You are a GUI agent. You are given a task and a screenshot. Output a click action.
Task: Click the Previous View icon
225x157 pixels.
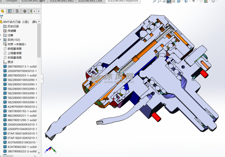pos(164,1)
